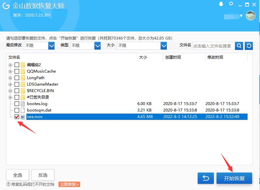The height and width of the screenshot is (190, 260).
Task: Click the refresh icon beside the search box
Action: [x=249, y=46]
